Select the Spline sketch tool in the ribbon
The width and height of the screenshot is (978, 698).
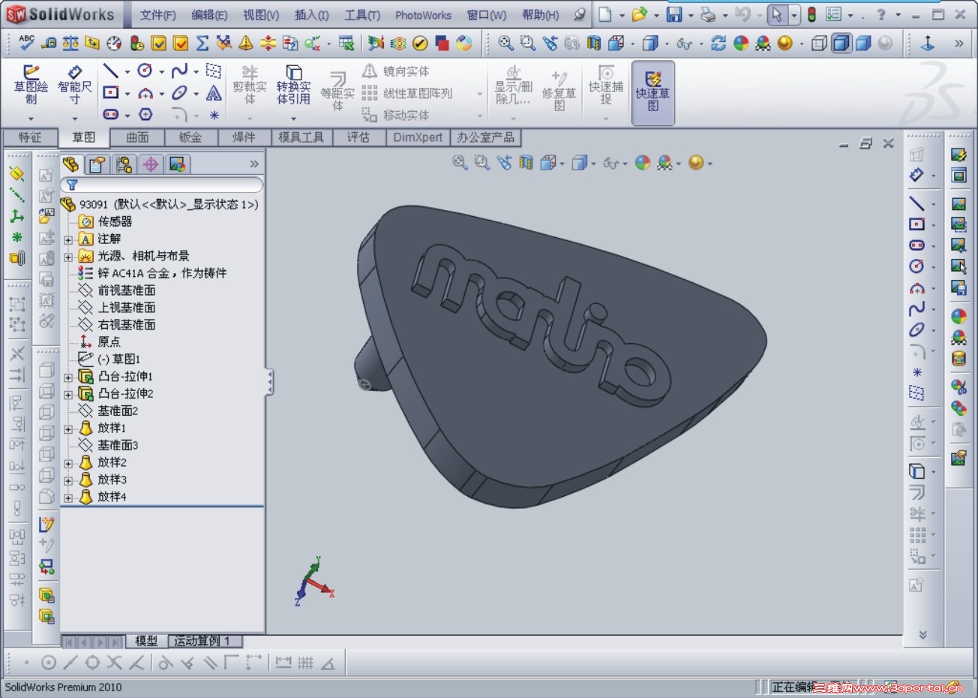[x=179, y=71]
